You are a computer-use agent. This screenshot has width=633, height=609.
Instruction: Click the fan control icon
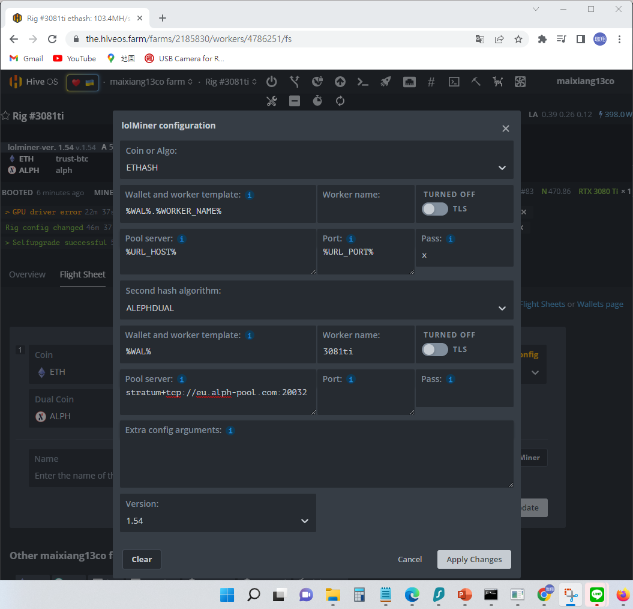[x=520, y=82]
